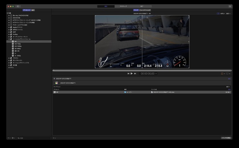
Task: Expand the DVDを作成 preset group
Action: pyautogui.click(x=9, y=18)
